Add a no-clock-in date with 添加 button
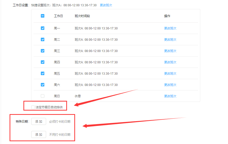 click(x=39, y=134)
